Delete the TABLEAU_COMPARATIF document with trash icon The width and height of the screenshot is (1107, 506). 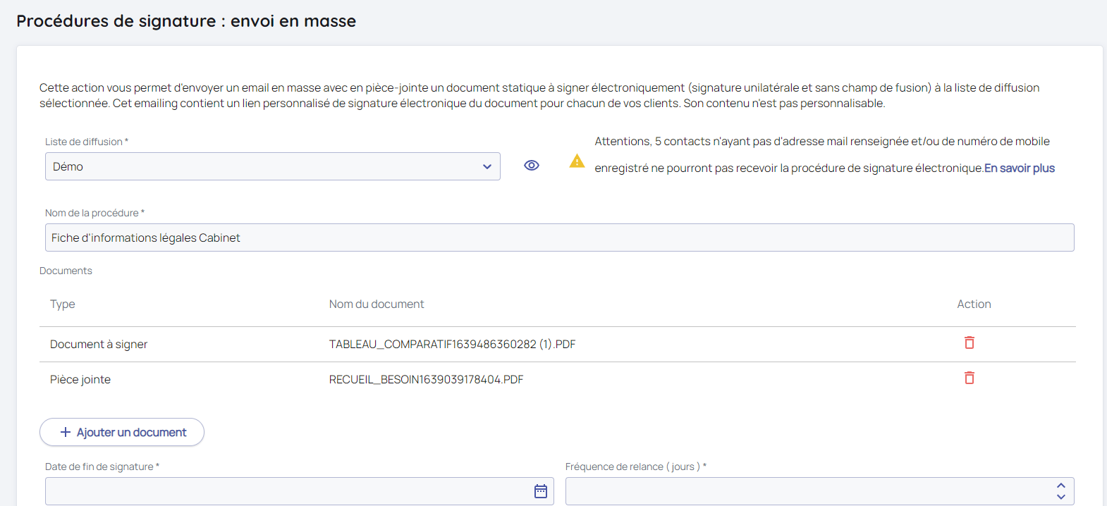(970, 343)
